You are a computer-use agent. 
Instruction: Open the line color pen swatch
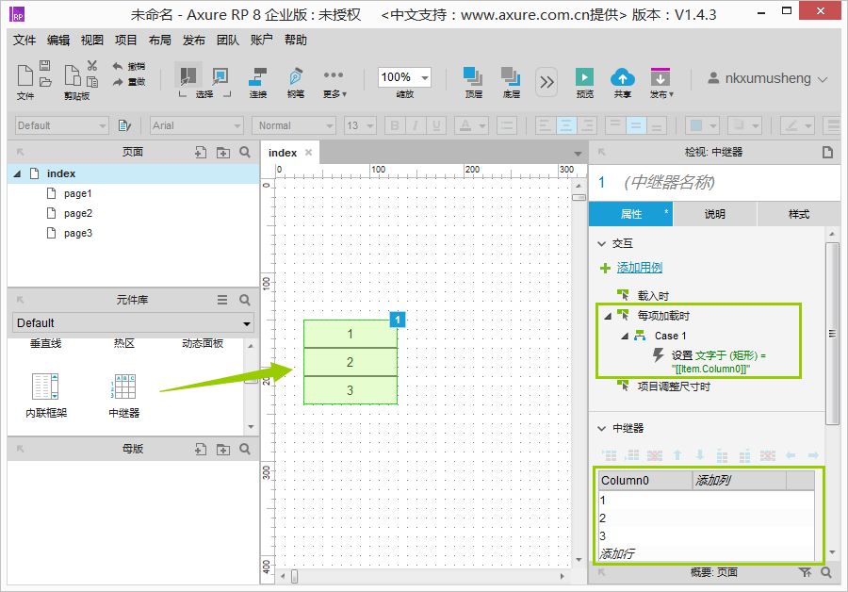[x=798, y=125]
